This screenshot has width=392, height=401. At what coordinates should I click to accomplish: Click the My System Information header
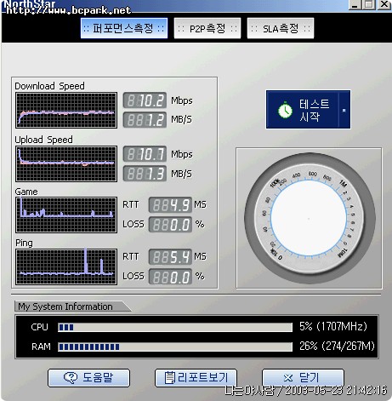coord(65,306)
